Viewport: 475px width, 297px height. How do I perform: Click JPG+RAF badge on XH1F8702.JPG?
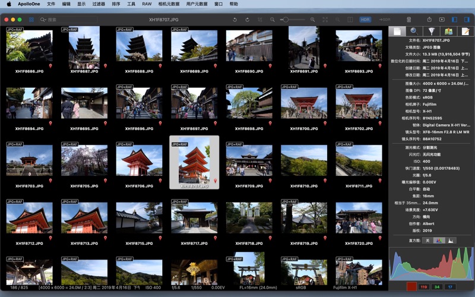[x=344, y=87]
